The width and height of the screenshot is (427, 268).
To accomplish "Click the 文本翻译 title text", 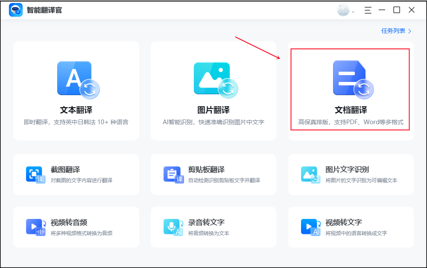I will (76, 110).
